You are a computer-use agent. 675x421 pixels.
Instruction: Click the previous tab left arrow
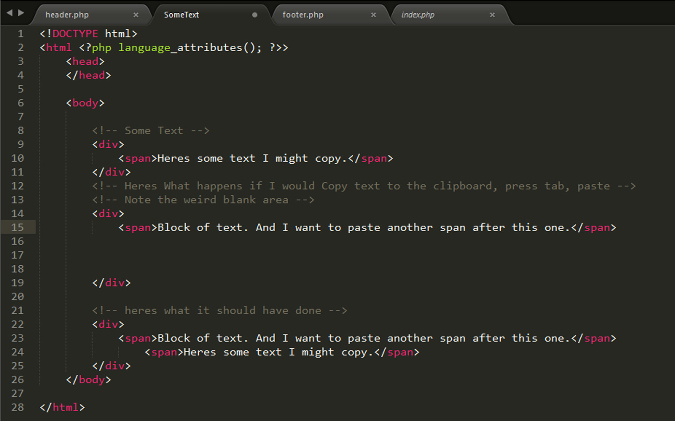point(9,13)
